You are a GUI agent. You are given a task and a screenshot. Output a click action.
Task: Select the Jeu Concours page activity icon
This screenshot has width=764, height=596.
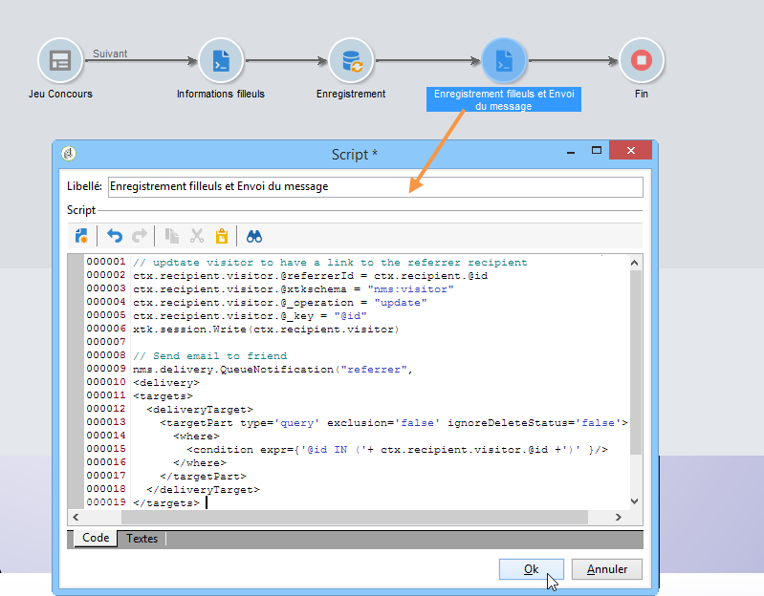tap(60, 61)
